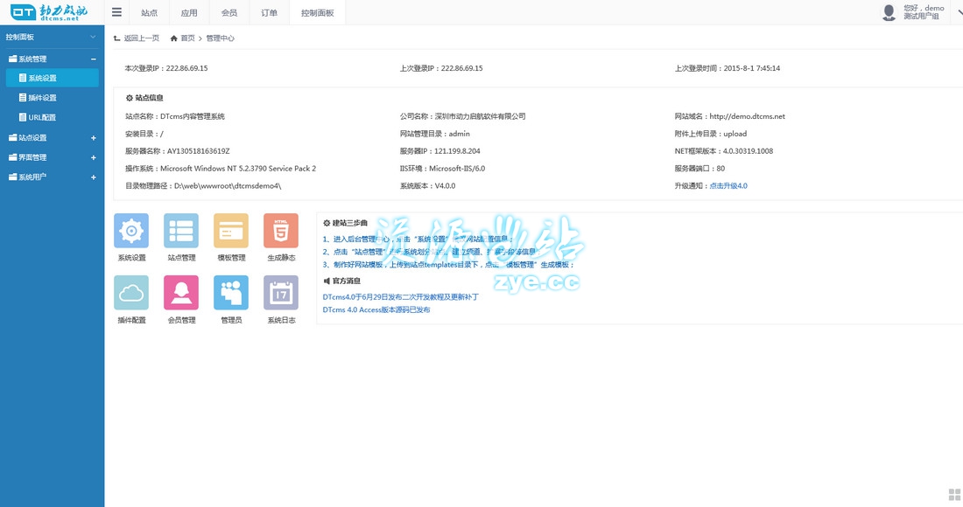This screenshot has width=963, height=507.
Task: Open the 系统设置 gear tile icon
Action: [131, 231]
